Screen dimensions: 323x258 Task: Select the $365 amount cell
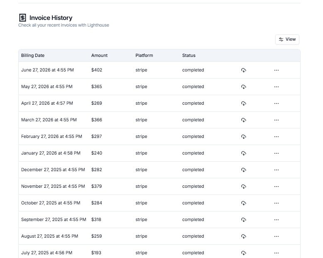[x=97, y=86]
